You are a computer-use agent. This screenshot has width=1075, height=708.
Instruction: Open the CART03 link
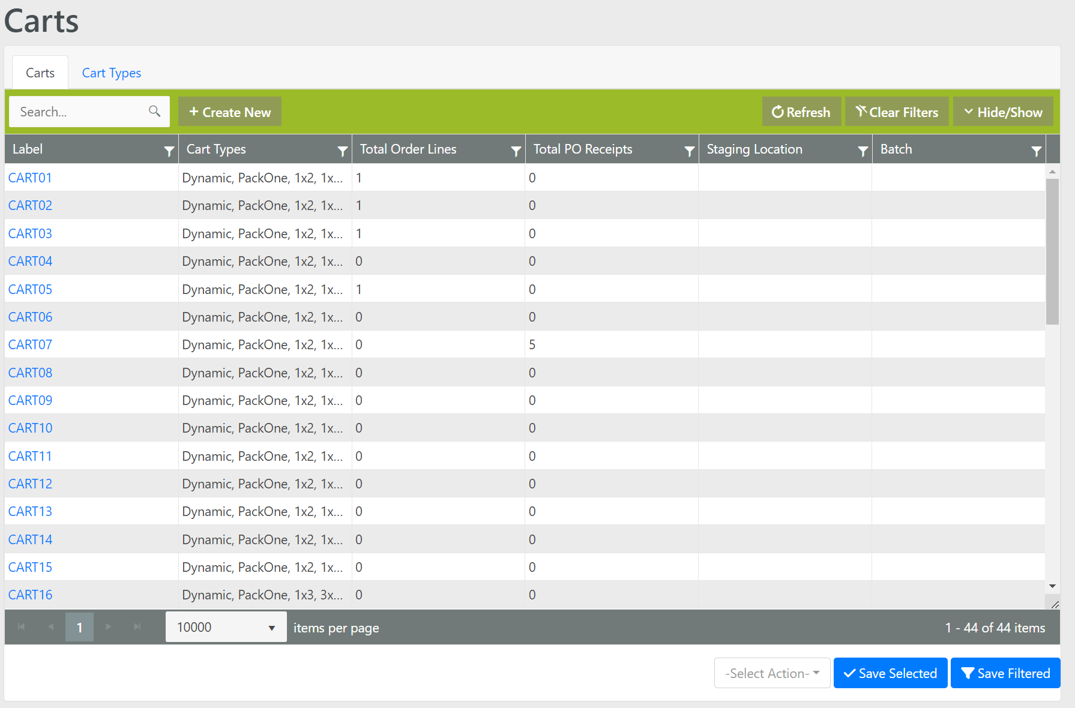click(x=30, y=233)
